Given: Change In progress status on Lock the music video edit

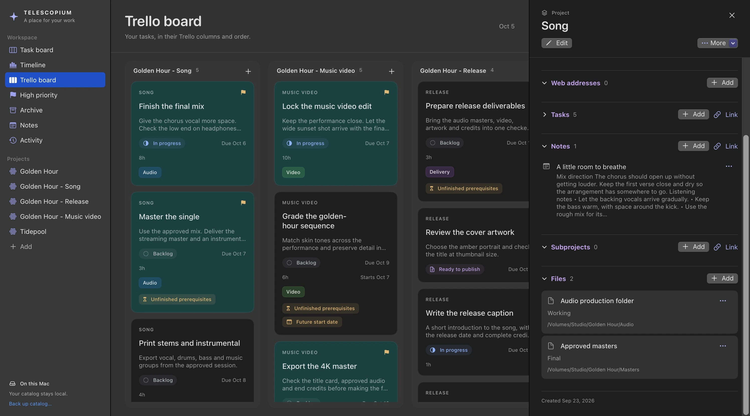Looking at the screenshot, I should [305, 143].
